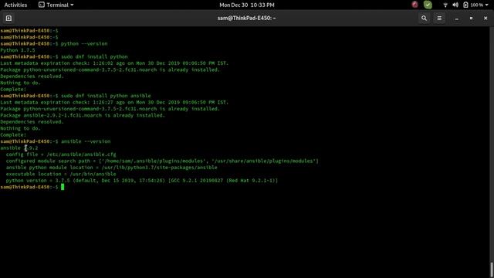Open a new terminal tab
The width and height of the screenshot is (494, 278).
click(8, 19)
